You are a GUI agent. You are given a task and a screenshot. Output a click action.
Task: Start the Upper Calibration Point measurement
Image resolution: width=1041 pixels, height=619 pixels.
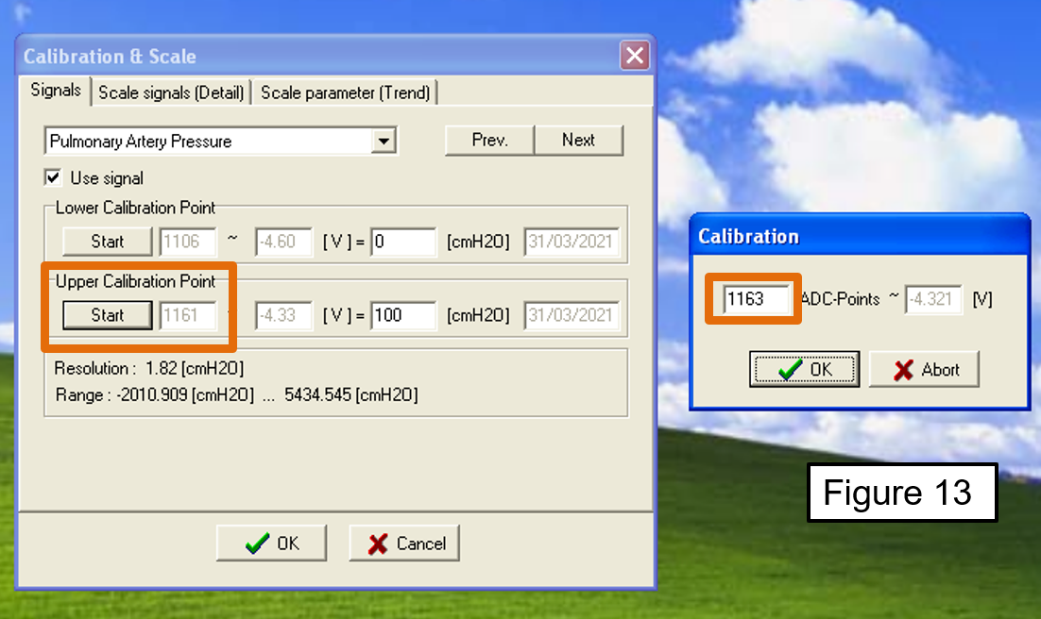pyautogui.click(x=108, y=315)
